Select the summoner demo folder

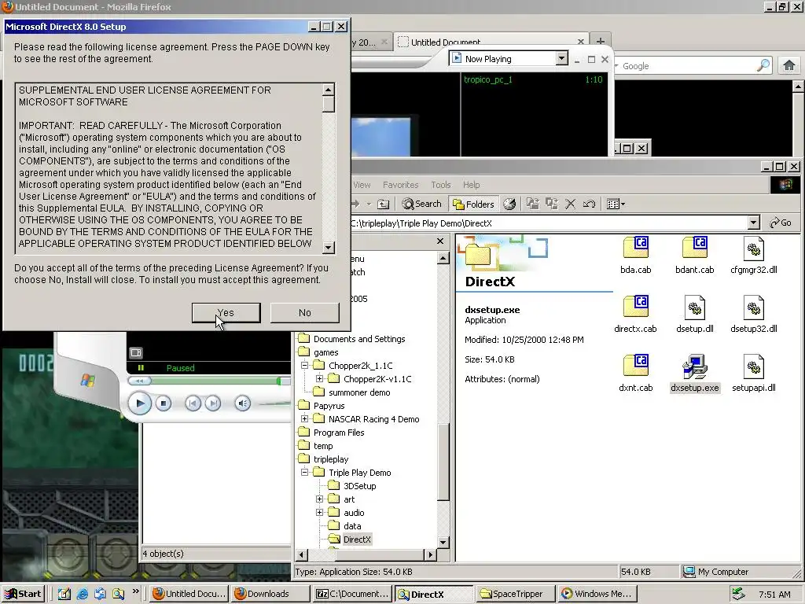[358, 392]
